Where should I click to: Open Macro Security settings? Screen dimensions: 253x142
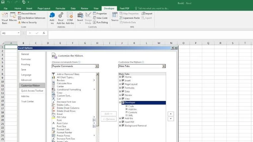pyautogui.click(x=28, y=23)
